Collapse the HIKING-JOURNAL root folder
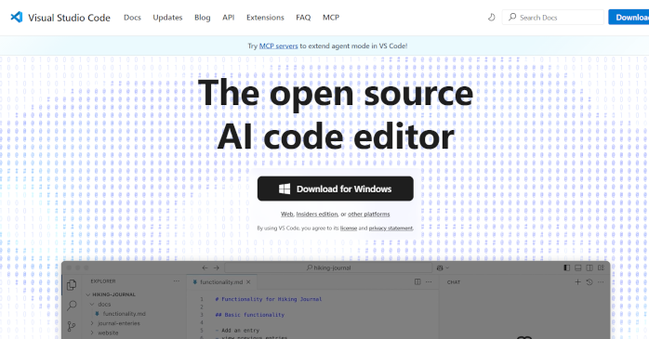The image size is (649, 339). click(87, 294)
